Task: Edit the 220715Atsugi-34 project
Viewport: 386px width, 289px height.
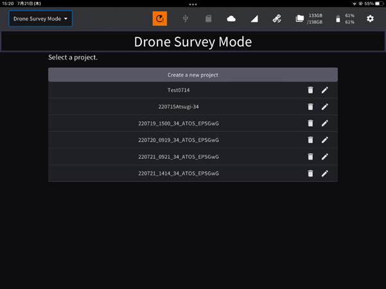Action: (x=325, y=107)
